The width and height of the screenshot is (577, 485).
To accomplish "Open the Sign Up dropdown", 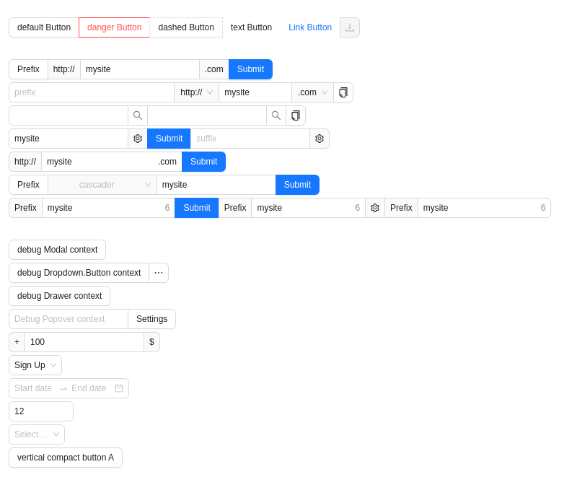I will 35,365.
